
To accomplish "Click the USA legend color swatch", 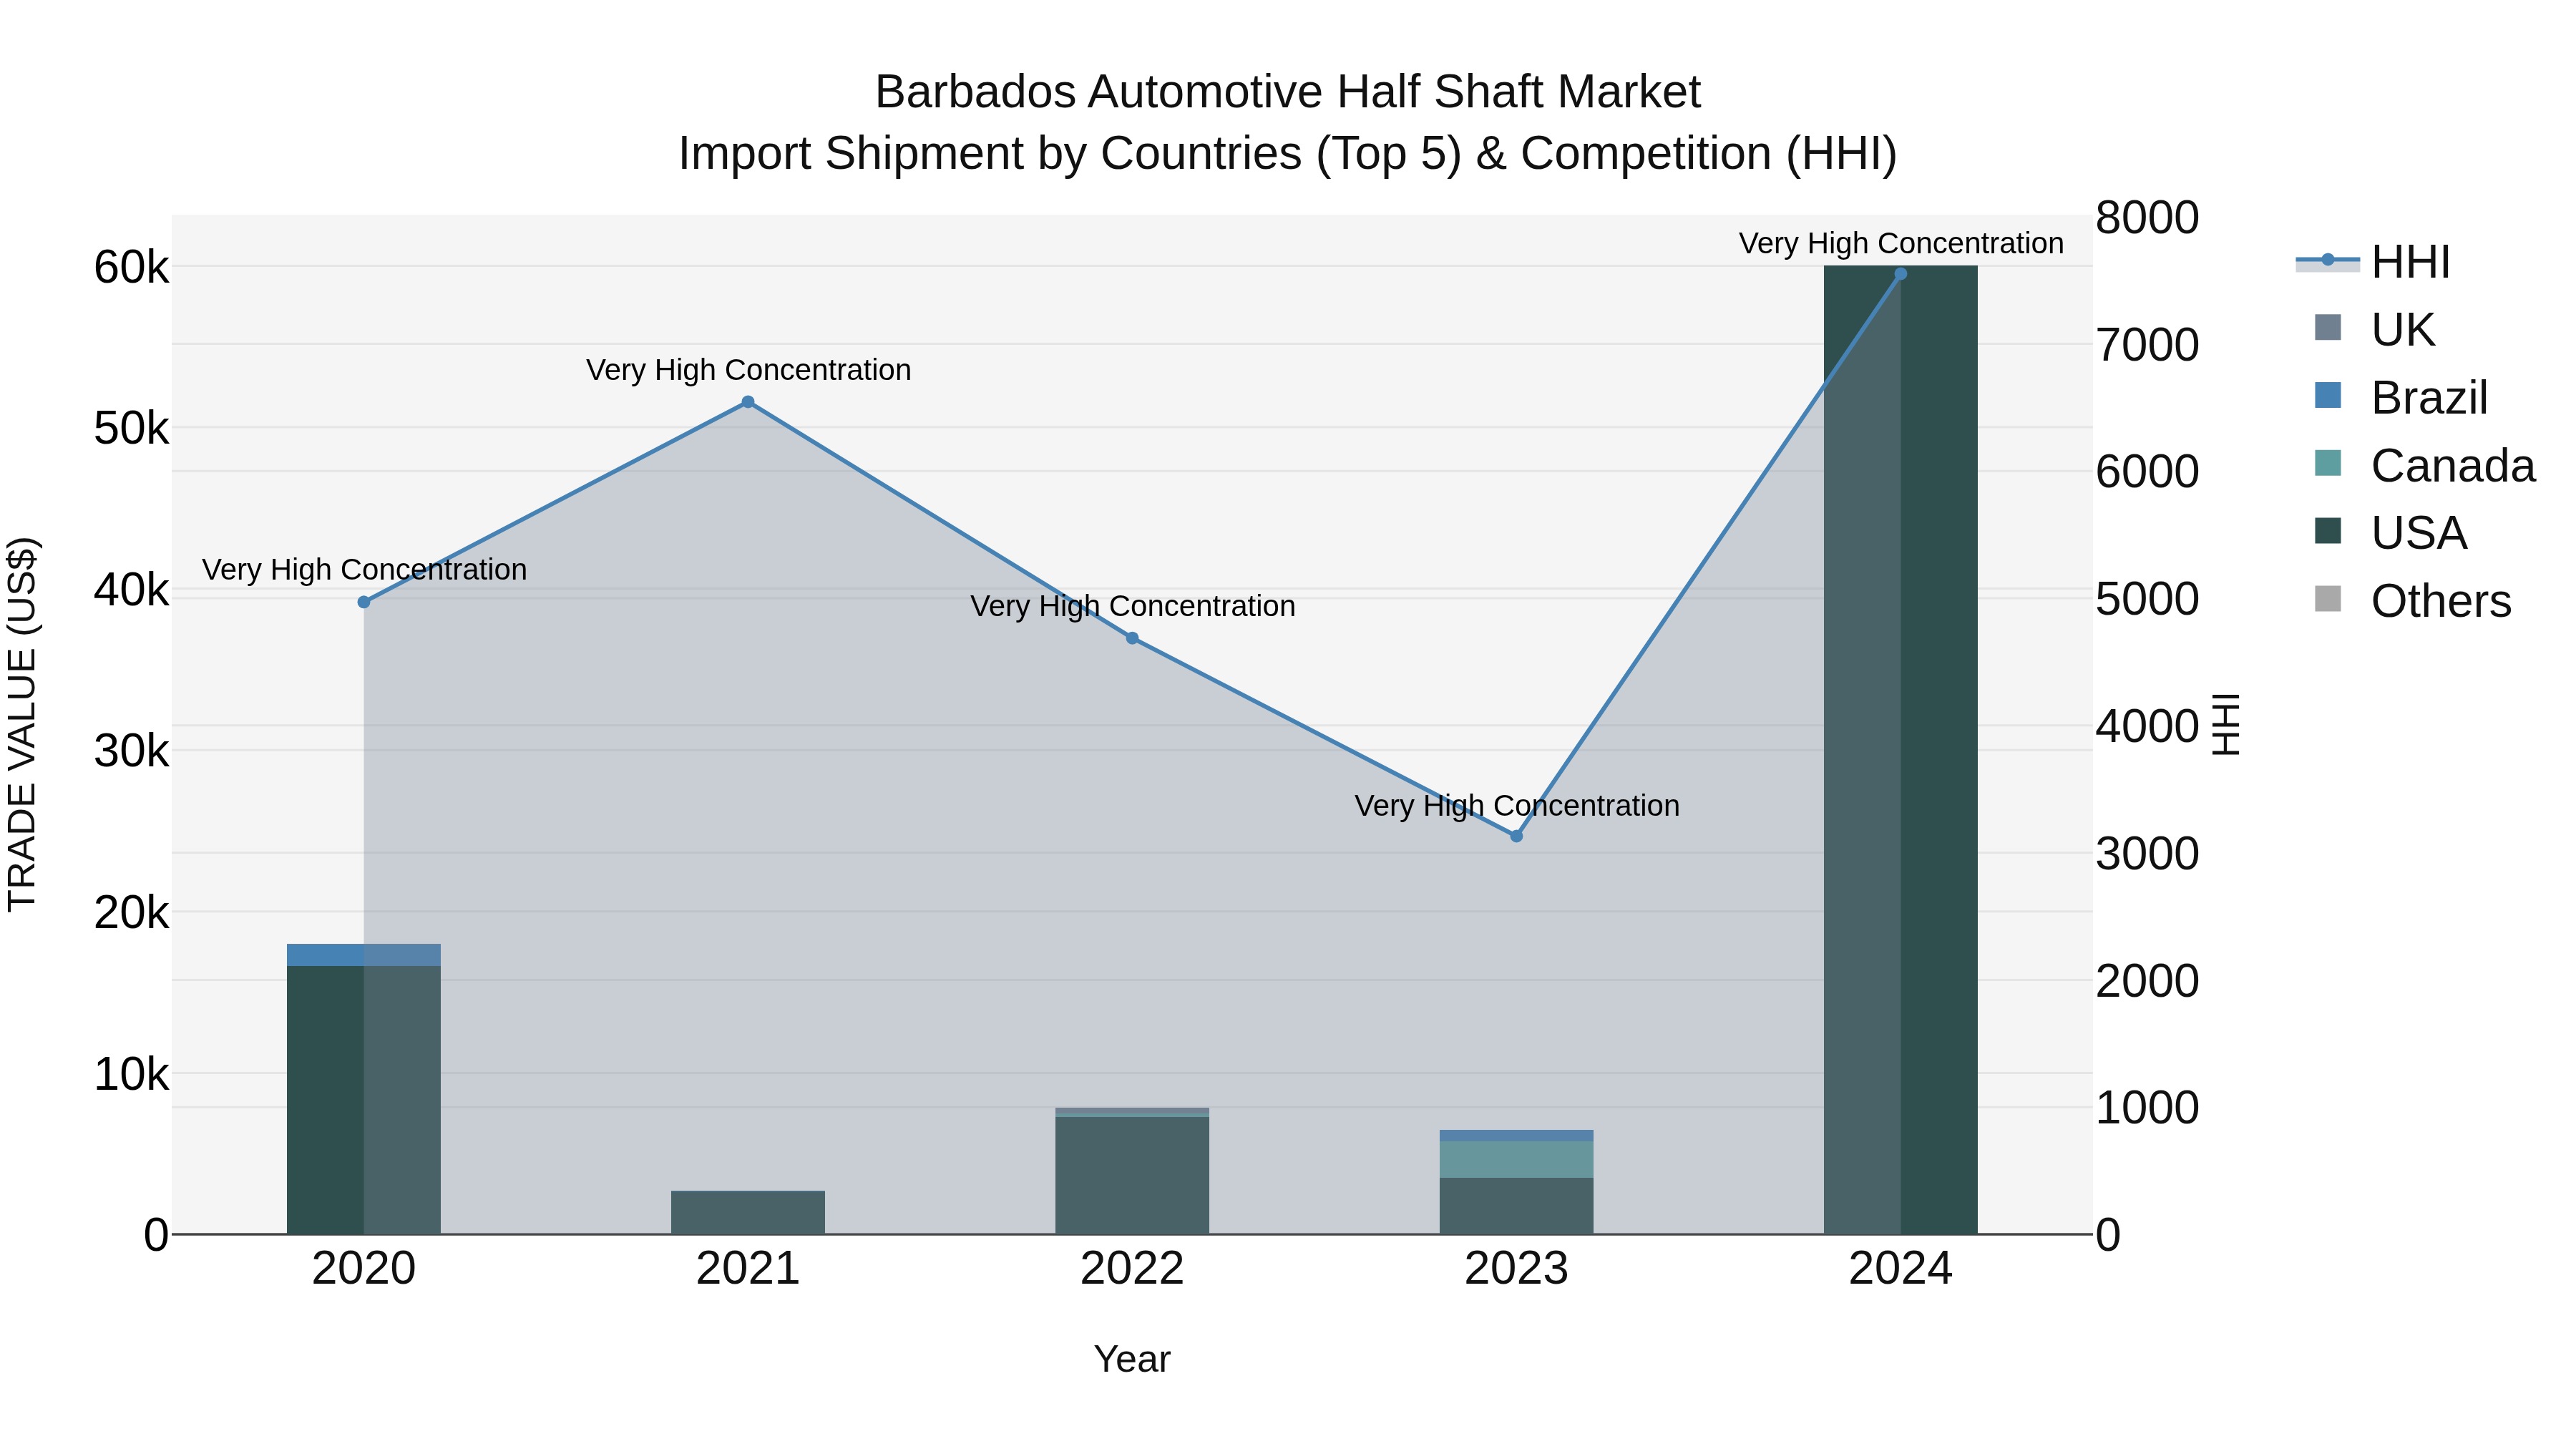I will [2328, 531].
